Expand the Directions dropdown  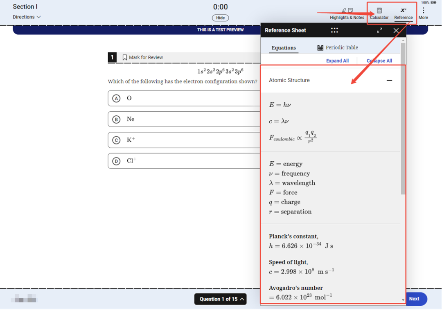[x=27, y=17]
